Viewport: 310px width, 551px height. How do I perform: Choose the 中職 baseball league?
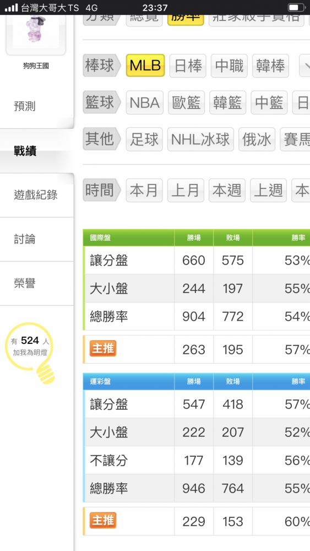pyautogui.click(x=229, y=66)
